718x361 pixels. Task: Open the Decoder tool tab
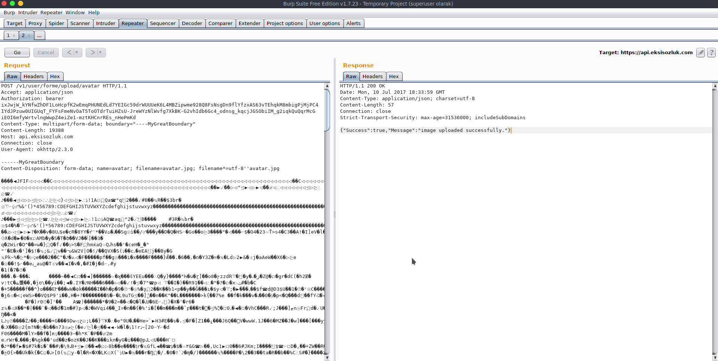(192, 23)
